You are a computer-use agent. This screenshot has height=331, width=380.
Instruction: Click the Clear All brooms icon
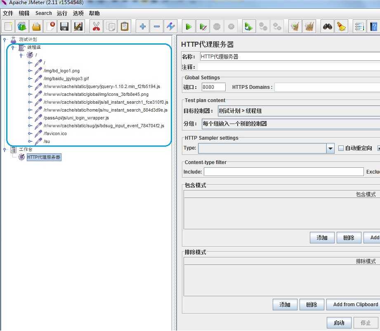tap(309, 26)
